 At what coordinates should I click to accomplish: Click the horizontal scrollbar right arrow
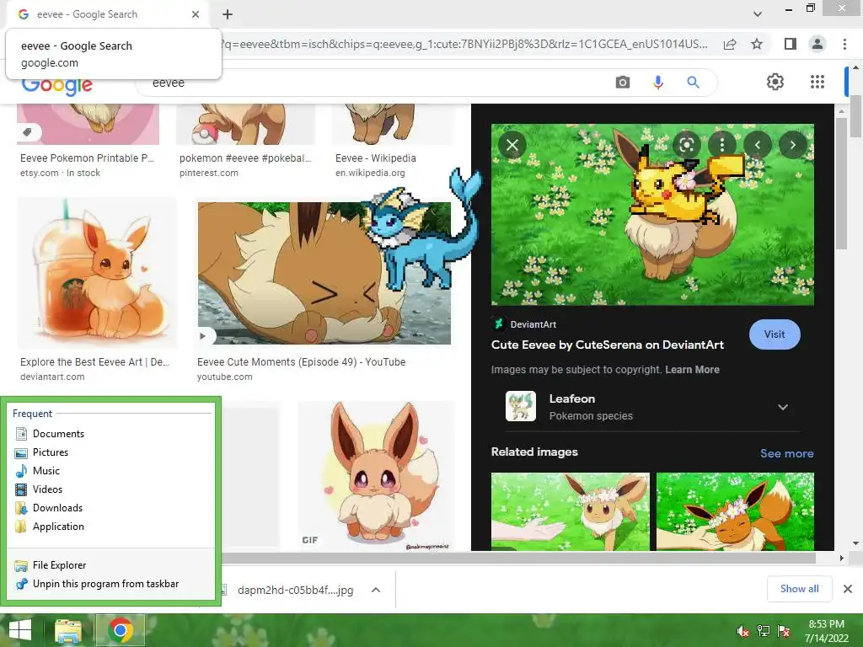tap(841, 558)
